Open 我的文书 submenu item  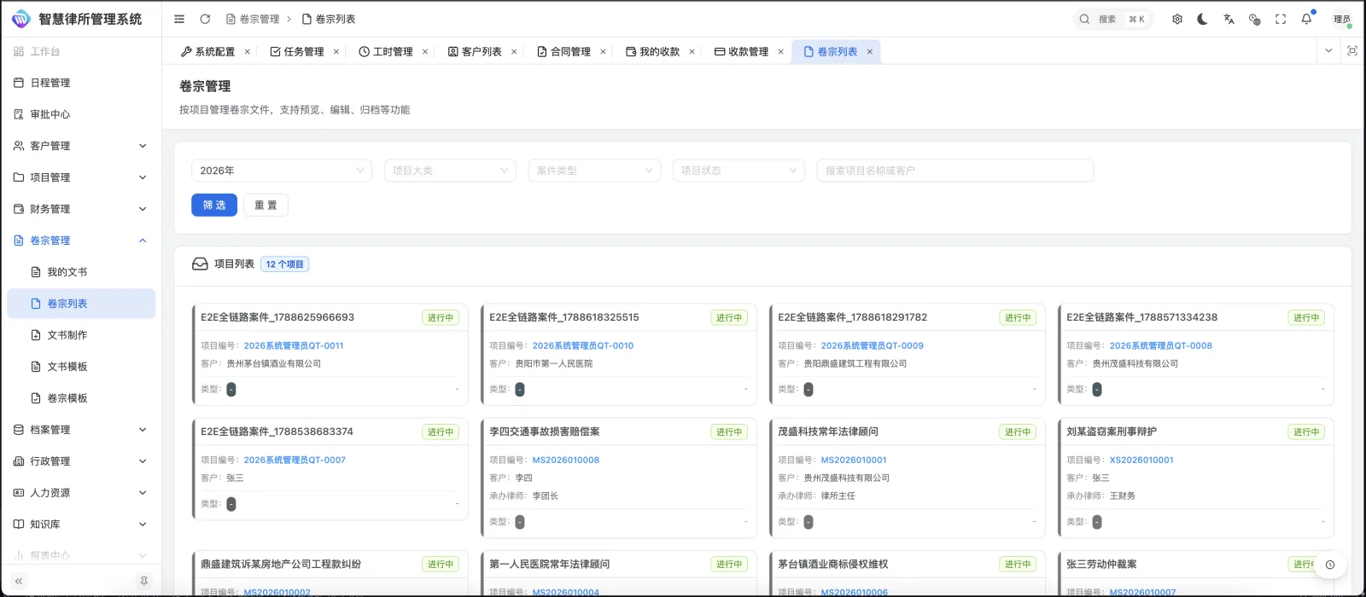tap(81, 272)
